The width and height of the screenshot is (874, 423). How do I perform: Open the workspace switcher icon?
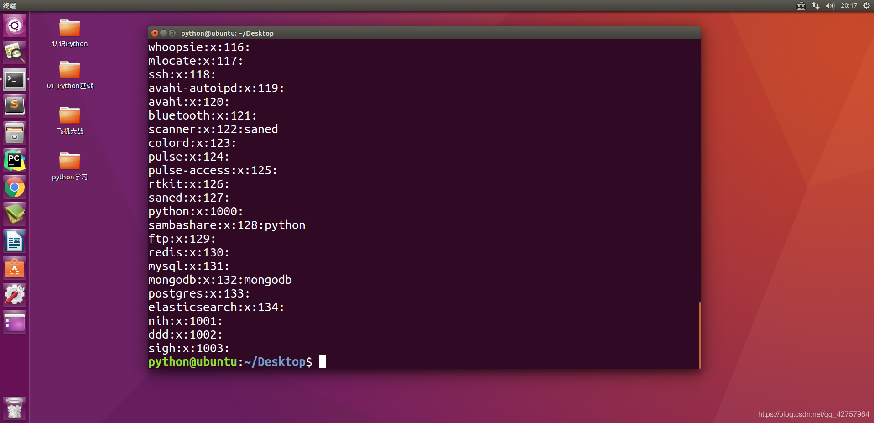[x=15, y=322]
